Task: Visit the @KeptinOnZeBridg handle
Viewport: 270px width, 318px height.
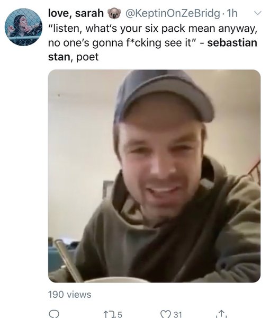Action: pyautogui.click(x=173, y=14)
